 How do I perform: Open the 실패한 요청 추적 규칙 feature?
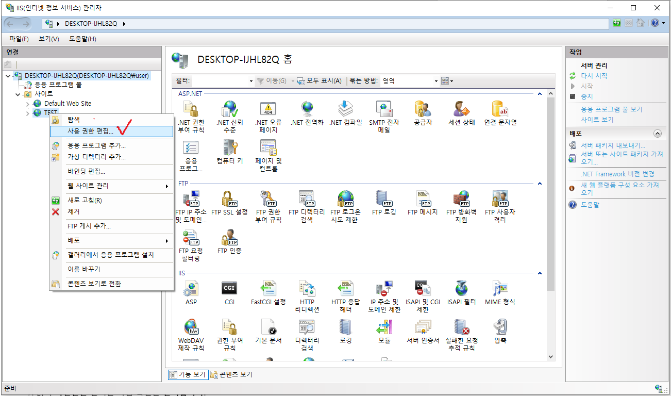[x=461, y=335]
